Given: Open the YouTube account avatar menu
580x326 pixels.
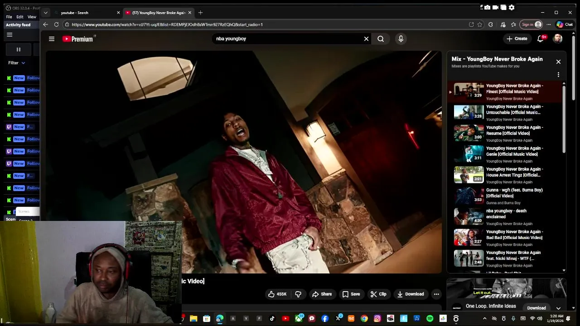Looking at the screenshot, I should 558,39.
